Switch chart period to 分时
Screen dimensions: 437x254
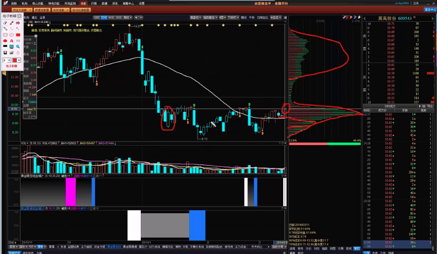click(96, 17)
